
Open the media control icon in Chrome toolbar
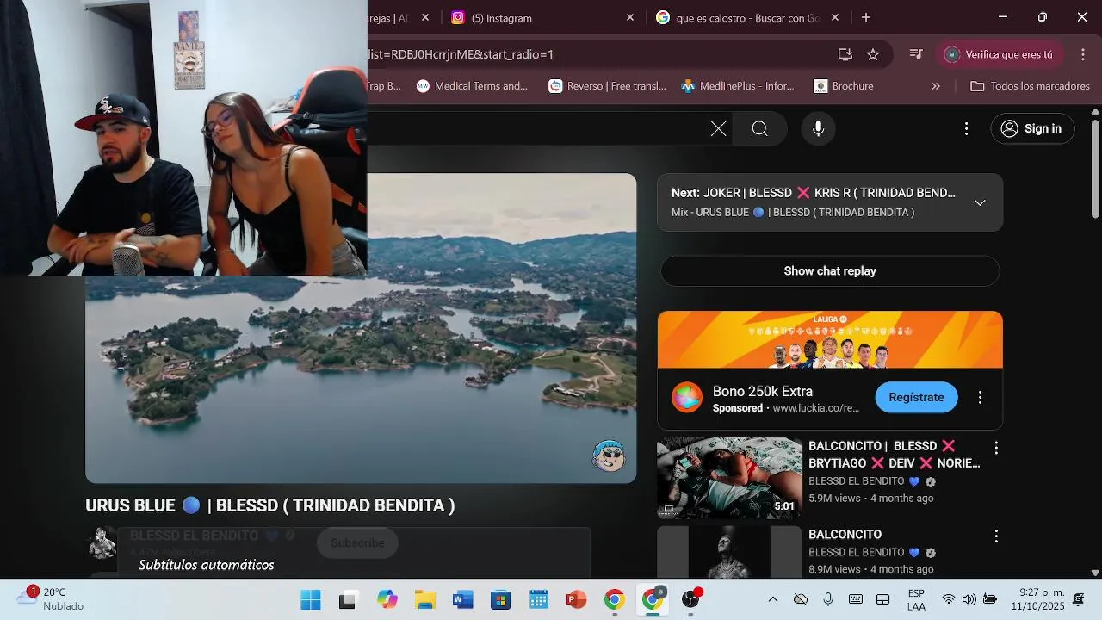(x=916, y=54)
